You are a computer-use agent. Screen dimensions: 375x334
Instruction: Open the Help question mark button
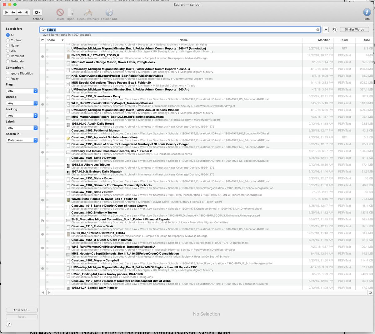click(x=9, y=324)
